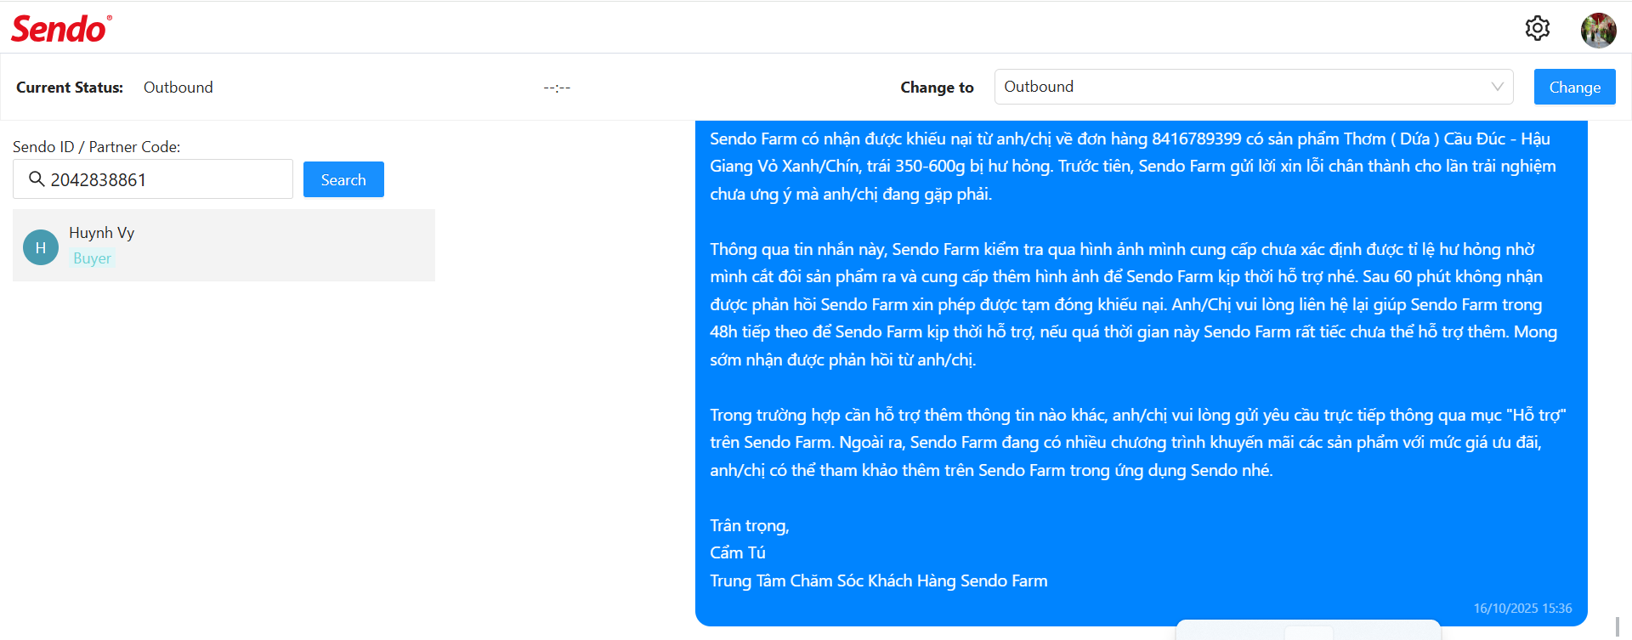Click the Trân trọng closing line

pos(750,526)
